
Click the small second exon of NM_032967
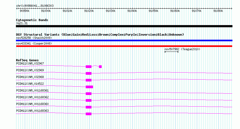[x=100, y=67]
